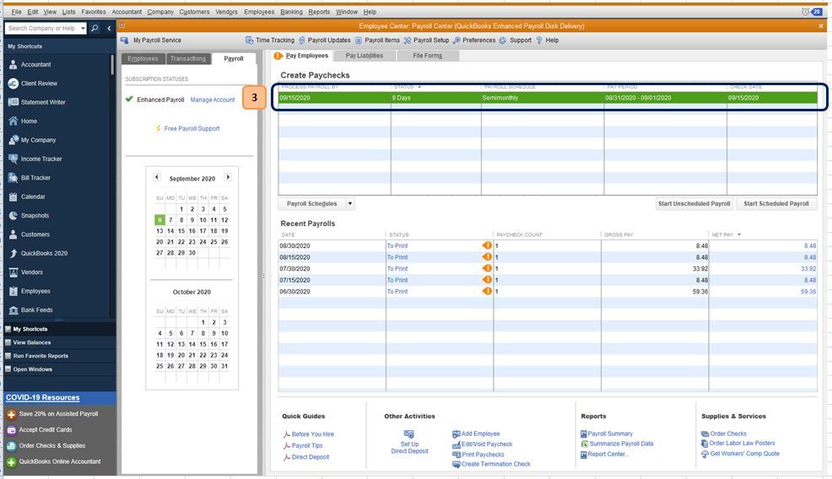Screen dimensions: 832x479
Task: Click the reminders clock icon in the menu bar
Action: click(x=805, y=12)
